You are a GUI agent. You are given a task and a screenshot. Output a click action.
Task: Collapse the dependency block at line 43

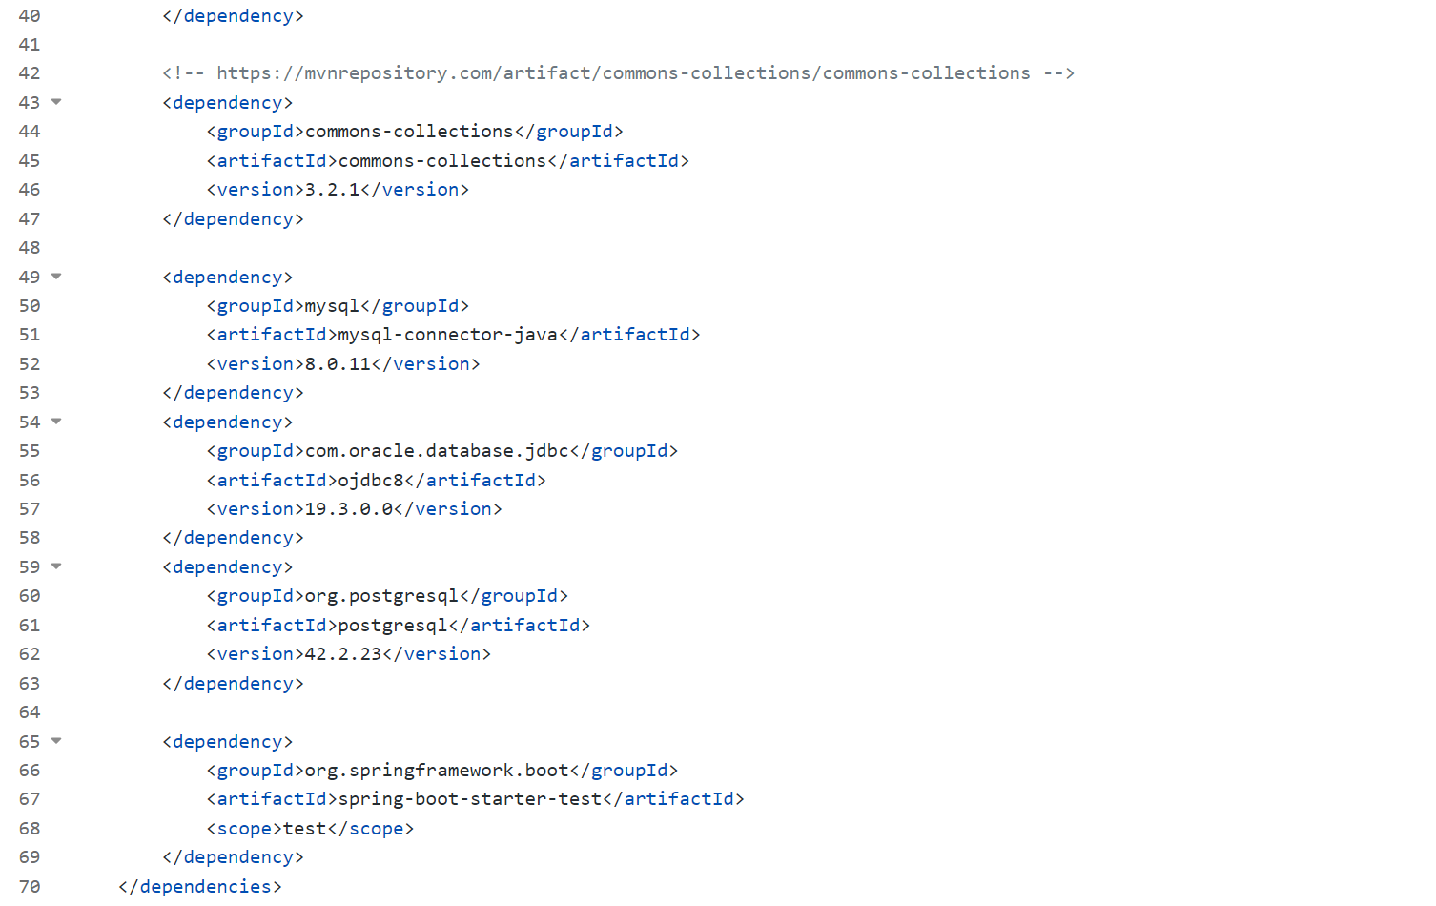[x=56, y=102]
